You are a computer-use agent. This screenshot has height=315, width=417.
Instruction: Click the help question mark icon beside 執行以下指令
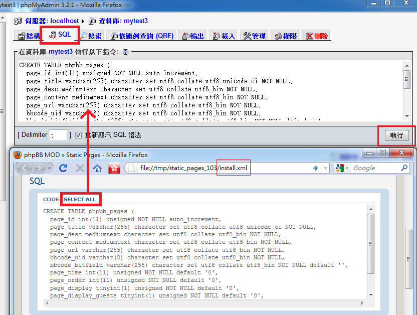(125, 52)
